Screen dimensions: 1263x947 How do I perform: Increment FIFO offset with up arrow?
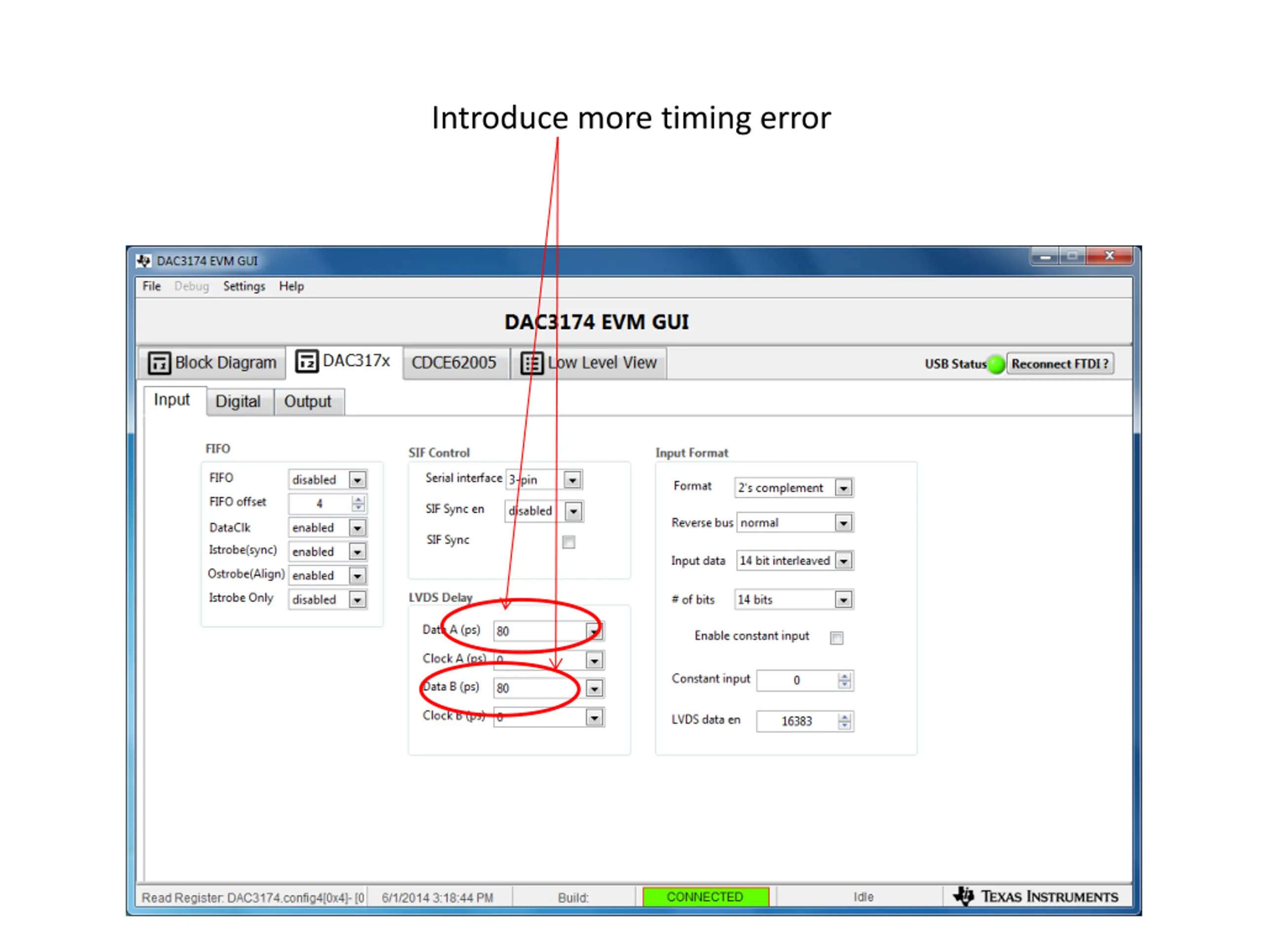(x=358, y=500)
